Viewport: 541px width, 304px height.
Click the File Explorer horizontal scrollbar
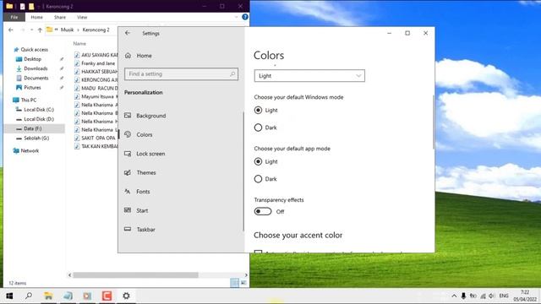pos(135,275)
